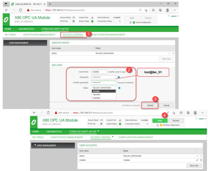Open the admin user dropdown in the lower header

(x=202, y=119)
